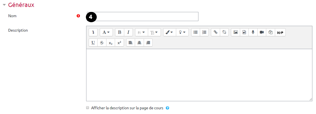Screen dimensions: 316x114
Task: Open help for the description display option
Action: [167, 108]
